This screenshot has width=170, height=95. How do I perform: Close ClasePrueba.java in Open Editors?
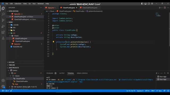pyautogui.click(x=10, y=17)
